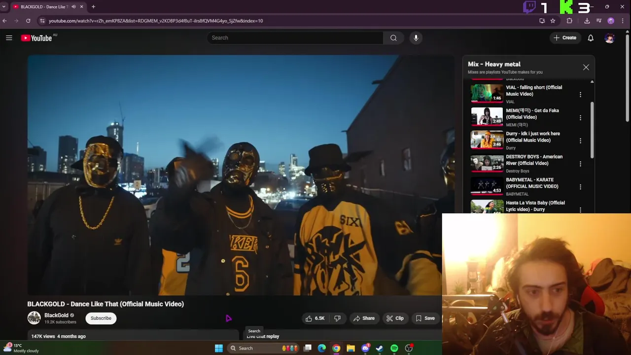Viewport: 631px width, 355px height.
Task: Launch Microsoft Edge from taskbar
Action: (x=322, y=348)
